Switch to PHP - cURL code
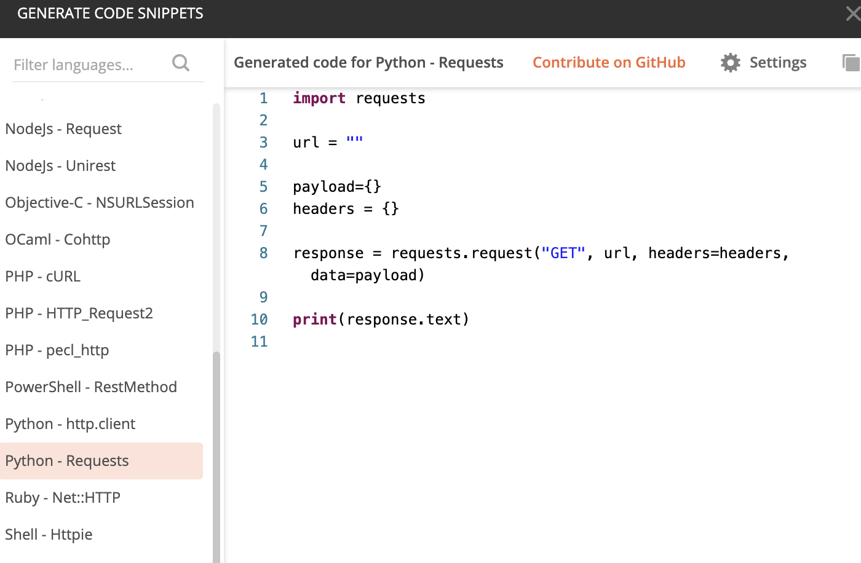The height and width of the screenshot is (563, 861). point(101,277)
